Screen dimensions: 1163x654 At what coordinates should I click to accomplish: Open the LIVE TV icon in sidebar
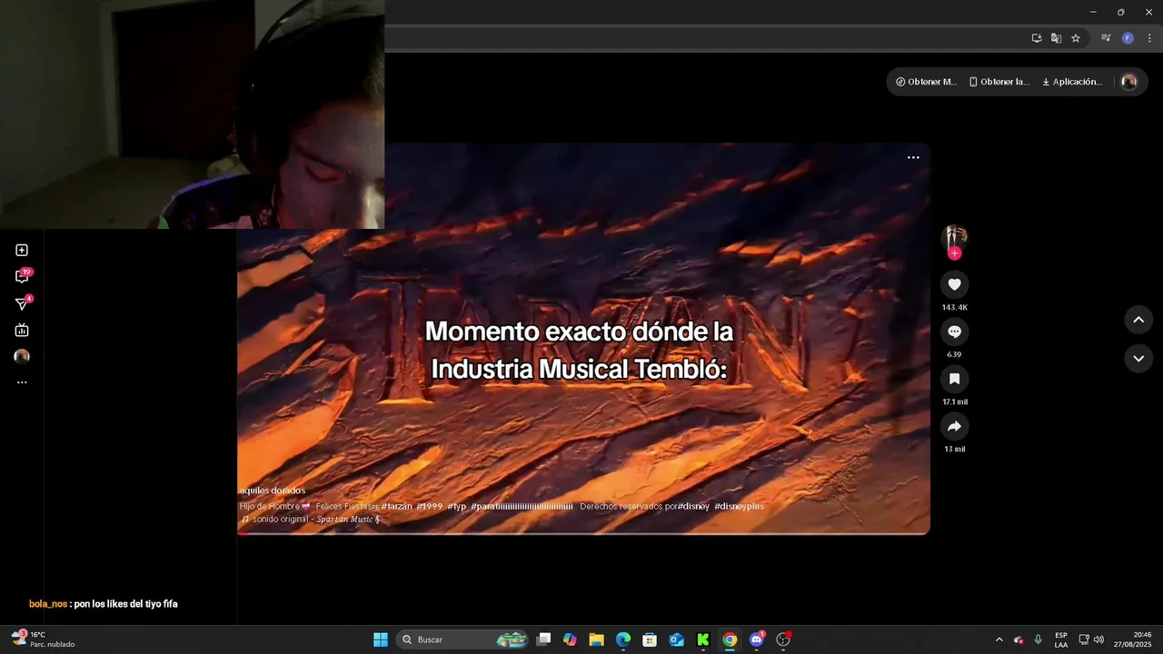22,330
